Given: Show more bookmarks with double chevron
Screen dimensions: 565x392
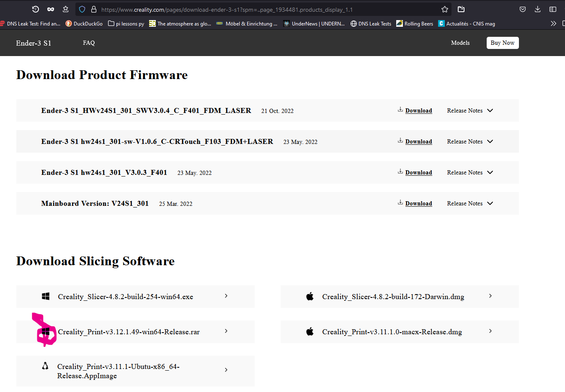Looking at the screenshot, I should (x=553, y=23).
